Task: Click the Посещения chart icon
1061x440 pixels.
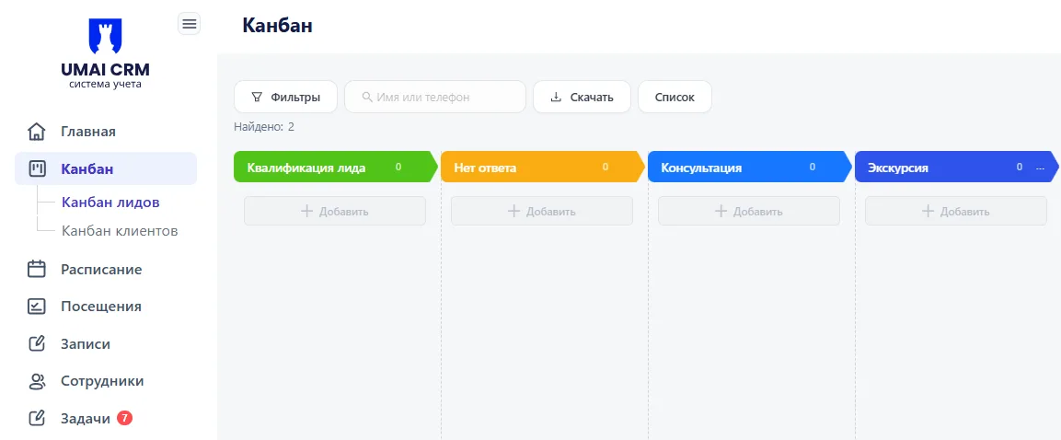Action: 37,307
